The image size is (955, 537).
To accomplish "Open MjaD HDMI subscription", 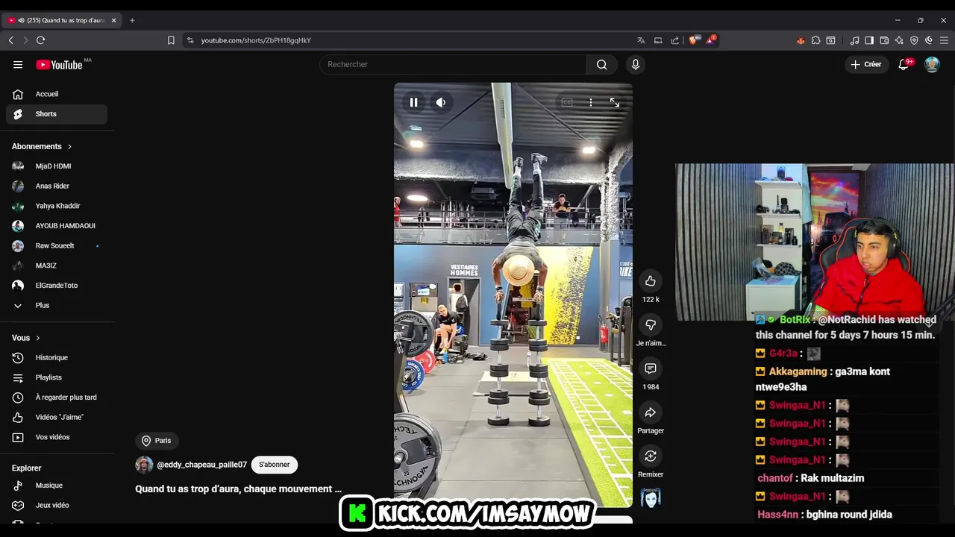I will point(57,166).
